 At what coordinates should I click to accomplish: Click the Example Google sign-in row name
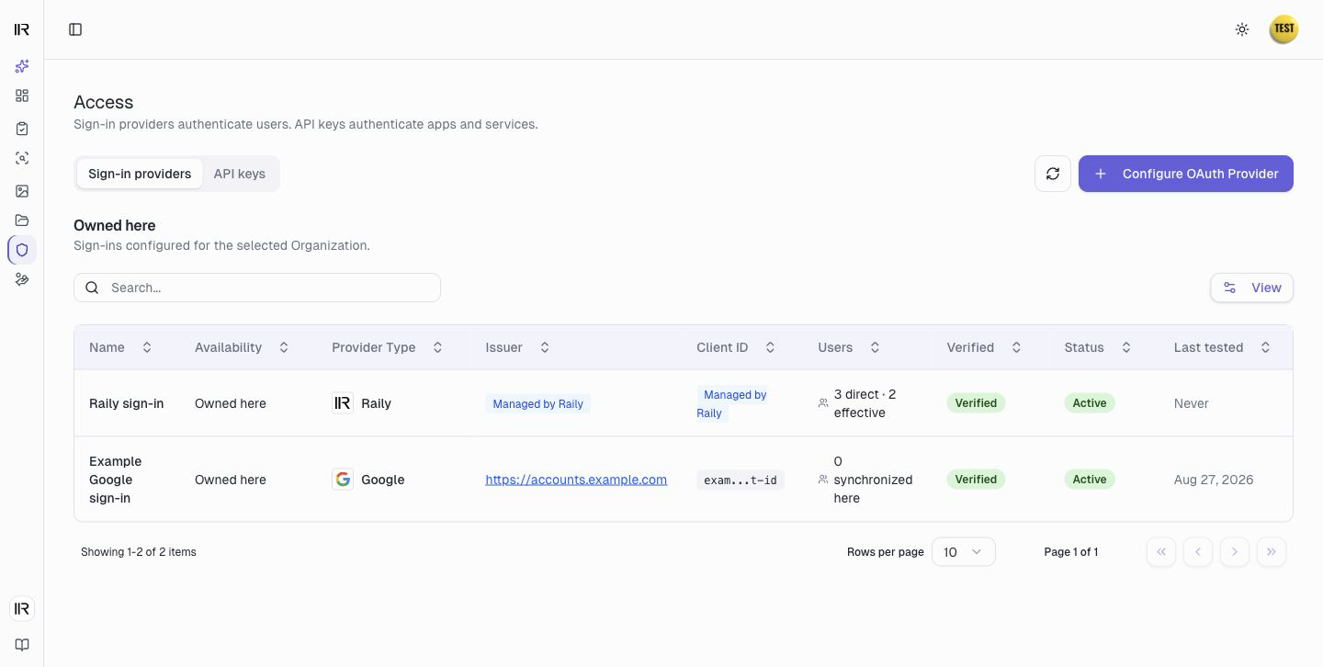coord(116,480)
